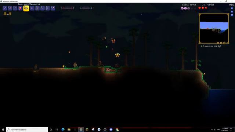Click the fallen star in the sky
The image size is (235, 132).
click(117, 55)
